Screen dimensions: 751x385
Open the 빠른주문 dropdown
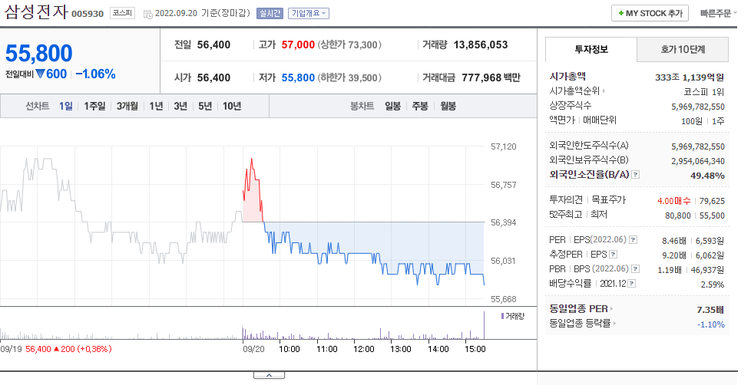pyautogui.click(x=719, y=13)
